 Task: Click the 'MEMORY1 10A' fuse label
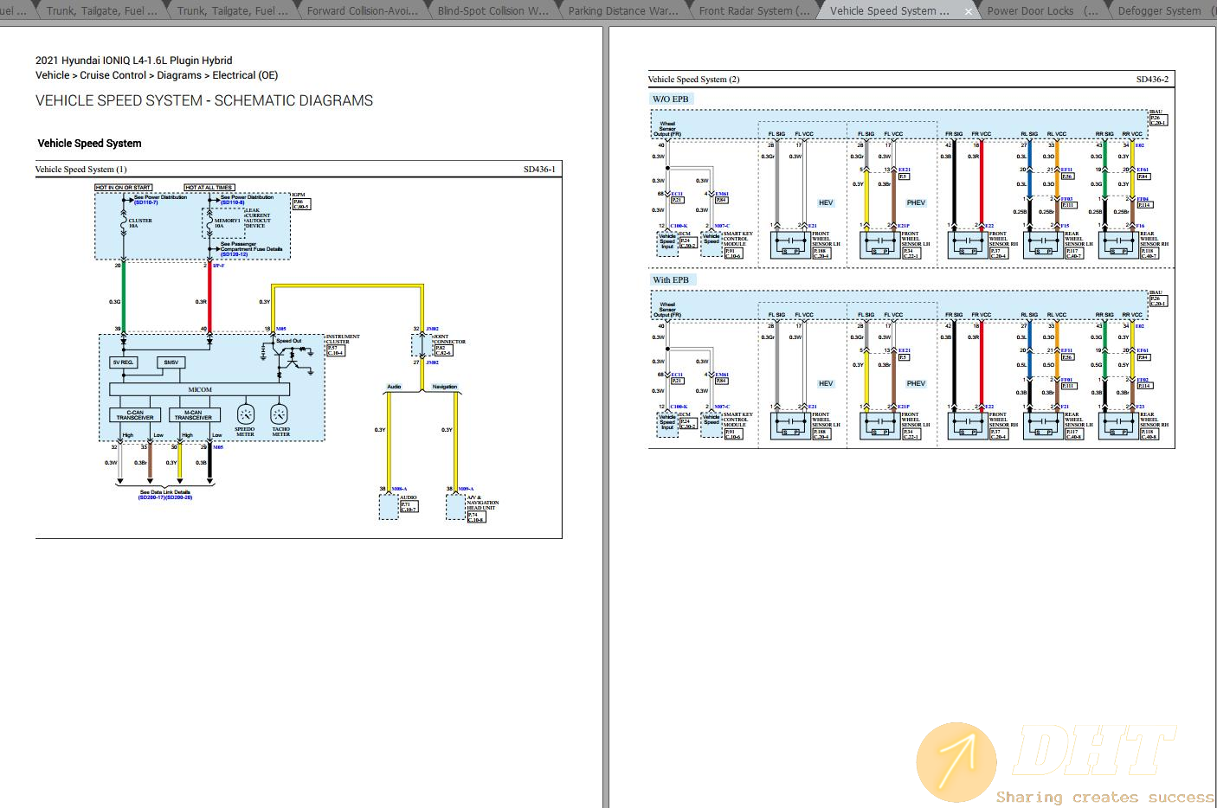pos(228,223)
